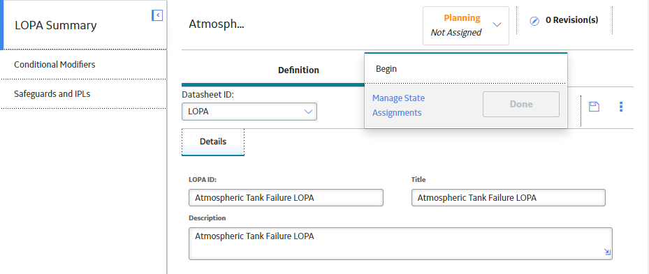Click into the Description text area
Screen dimensions: 649x274
point(400,243)
